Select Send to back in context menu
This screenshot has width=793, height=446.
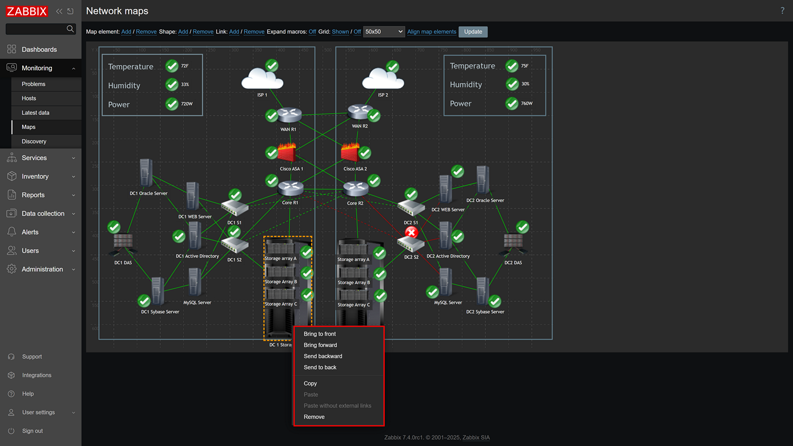pos(320,367)
